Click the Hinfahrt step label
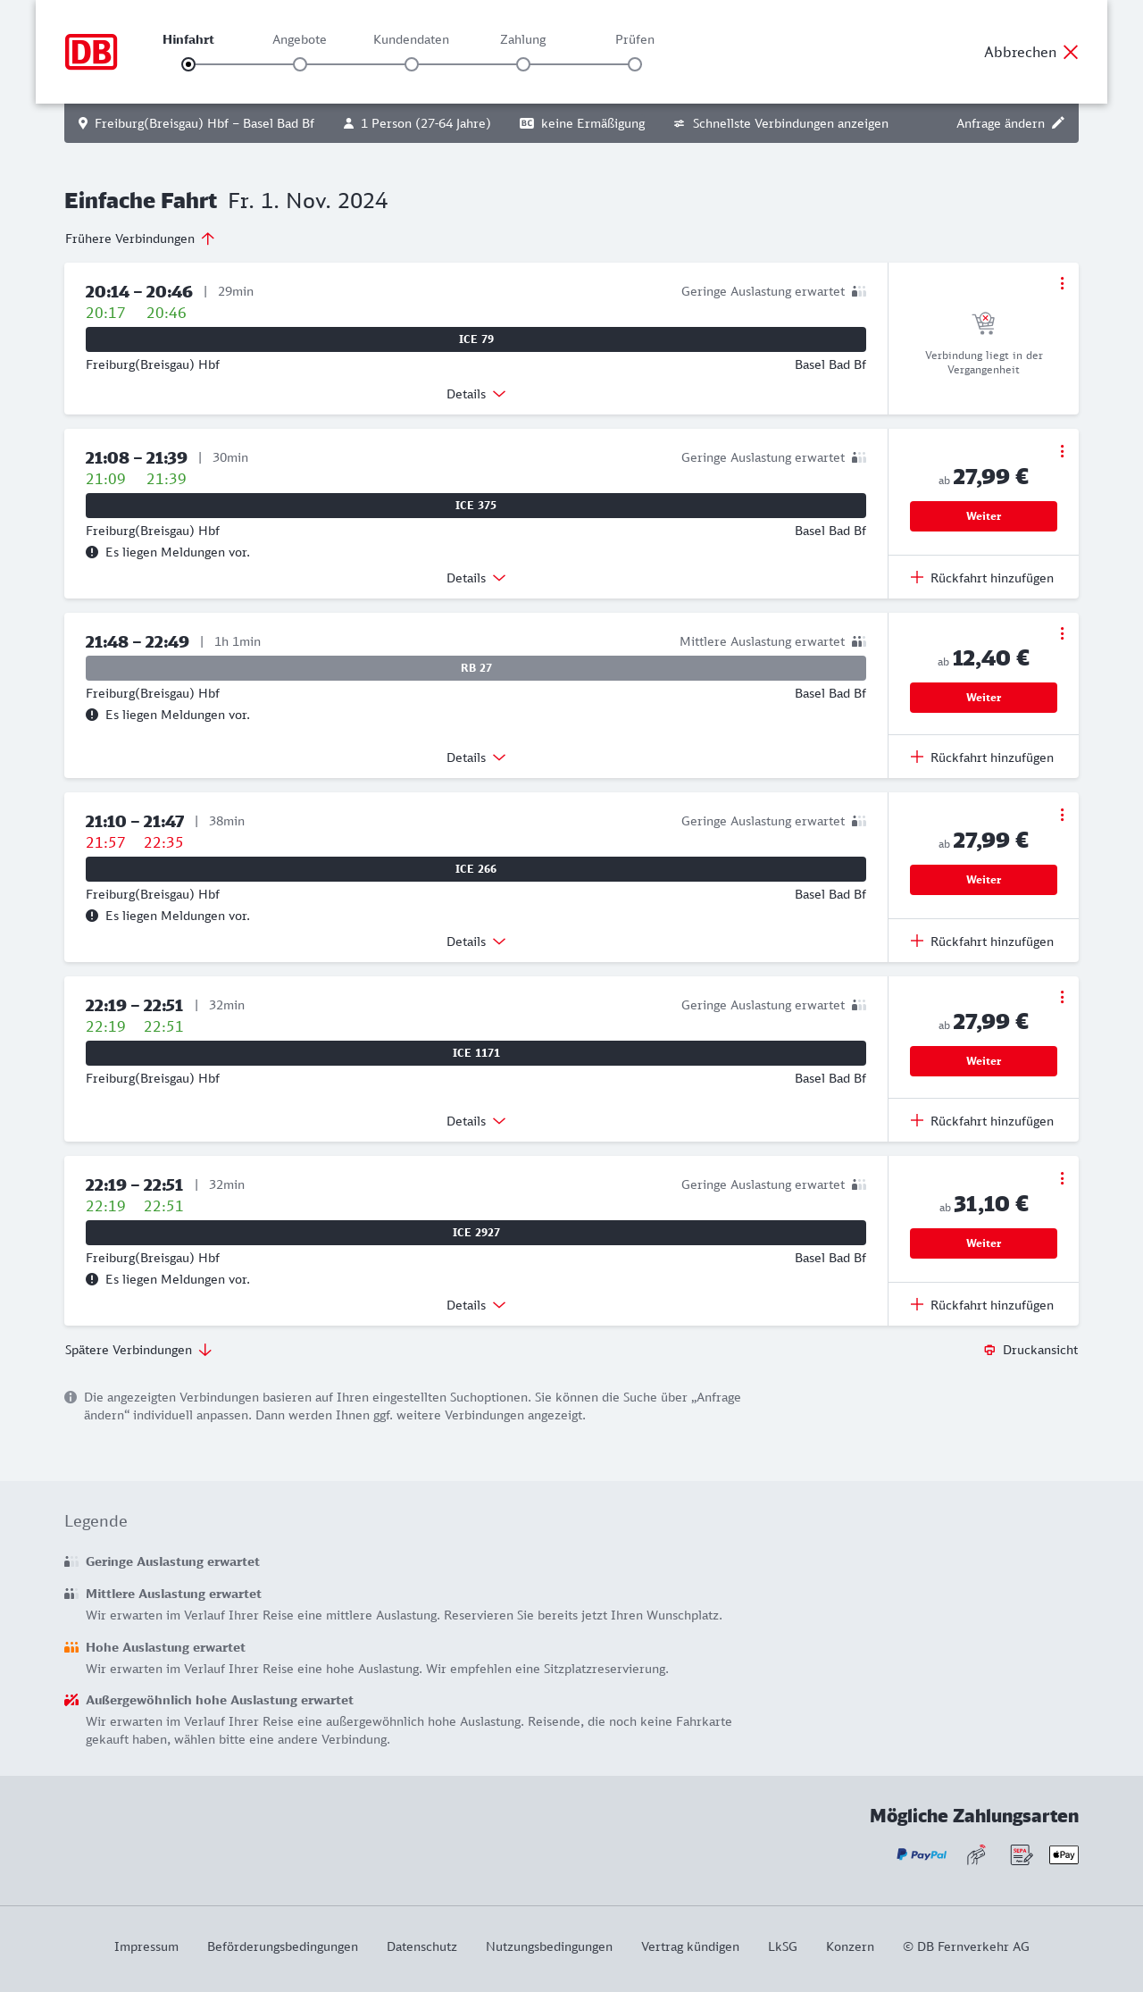The height and width of the screenshot is (1992, 1143). point(188,39)
